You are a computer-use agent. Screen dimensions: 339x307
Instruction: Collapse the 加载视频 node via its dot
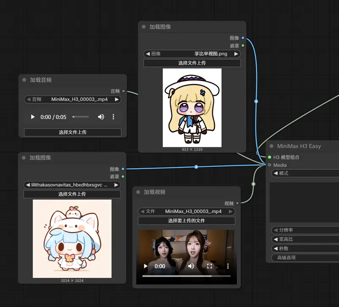click(138, 192)
